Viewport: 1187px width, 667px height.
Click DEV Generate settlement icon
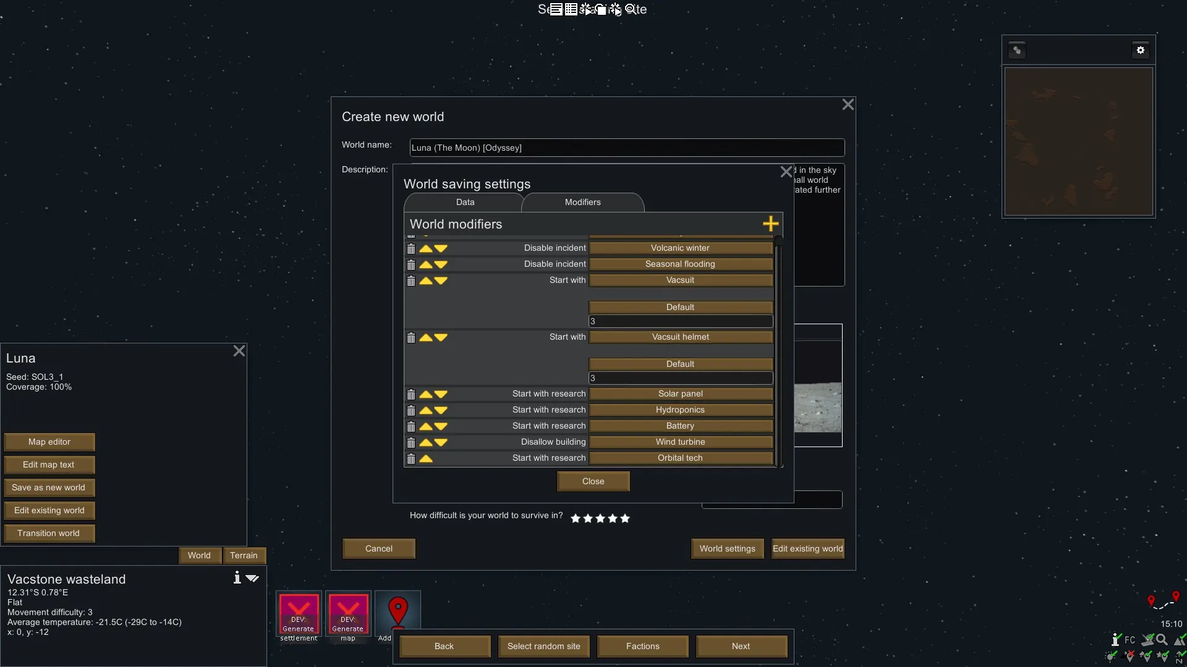click(x=299, y=614)
